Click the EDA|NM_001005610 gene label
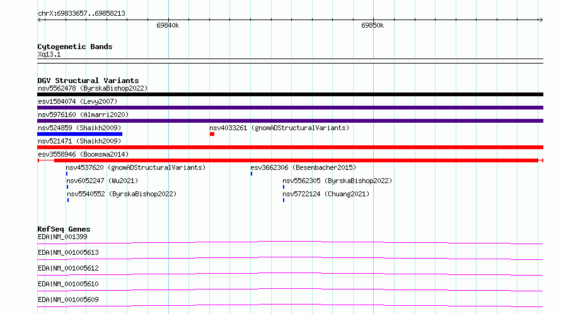561x314 pixels. point(68,284)
